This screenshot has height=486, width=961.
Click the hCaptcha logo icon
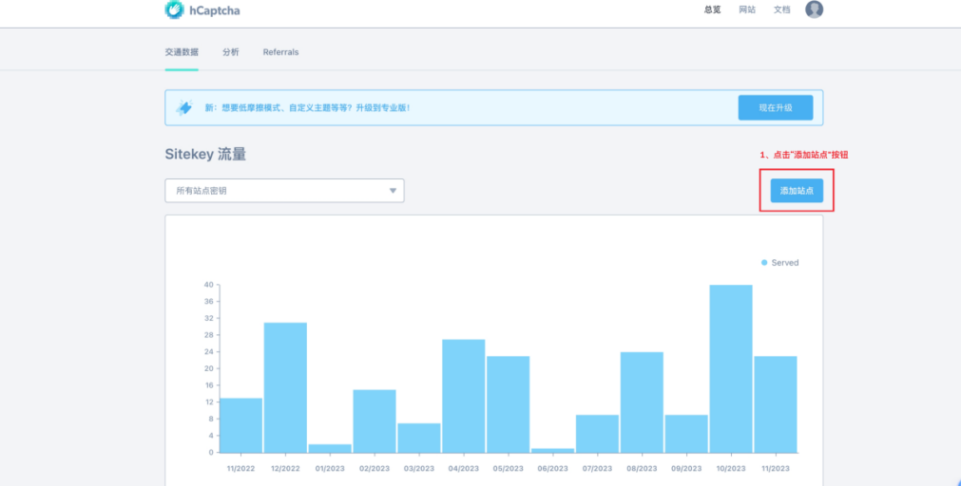click(x=174, y=9)
